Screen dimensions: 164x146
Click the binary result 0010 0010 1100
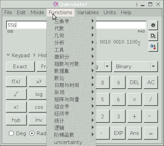[x=120, y=42]
